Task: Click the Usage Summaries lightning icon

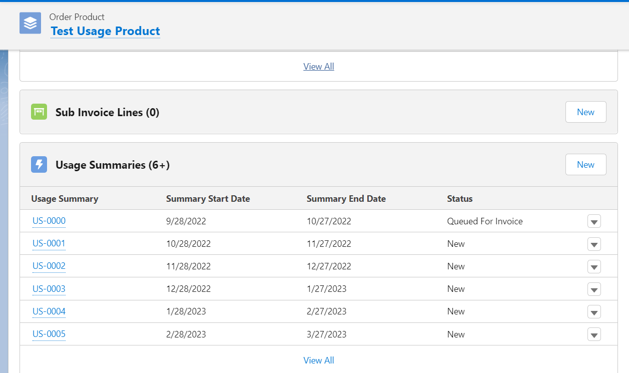Action: [x=39, y=164]
